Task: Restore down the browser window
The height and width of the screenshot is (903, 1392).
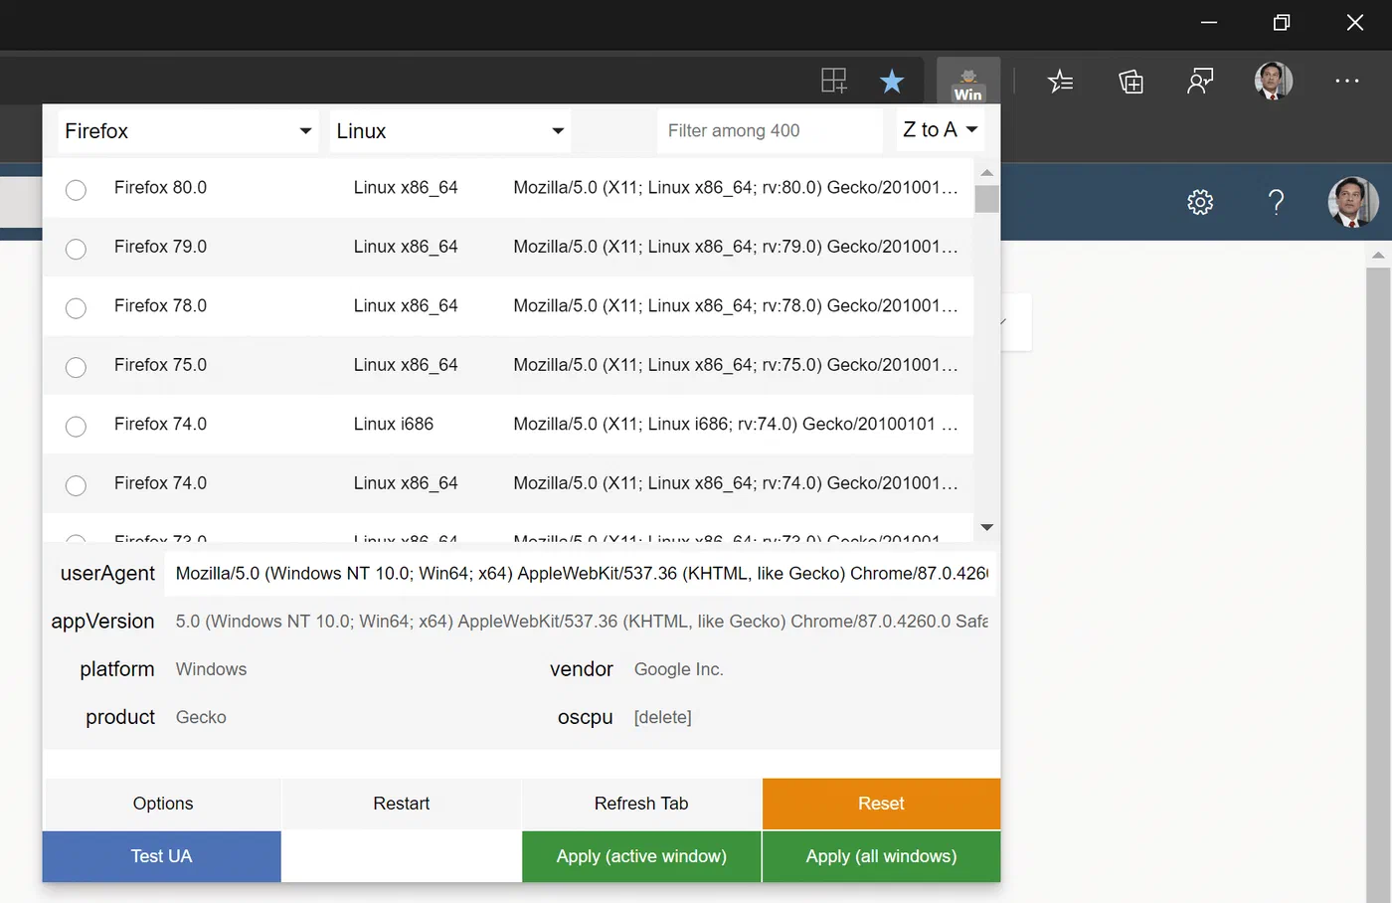Action: pos(1282,22)
